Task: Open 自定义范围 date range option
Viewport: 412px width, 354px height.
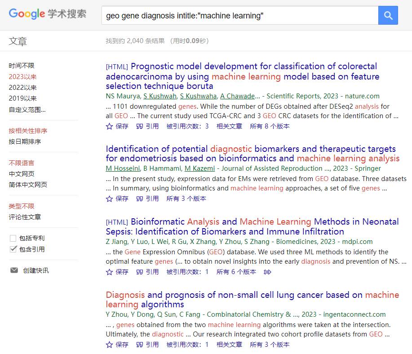Action: coord(27,109)
